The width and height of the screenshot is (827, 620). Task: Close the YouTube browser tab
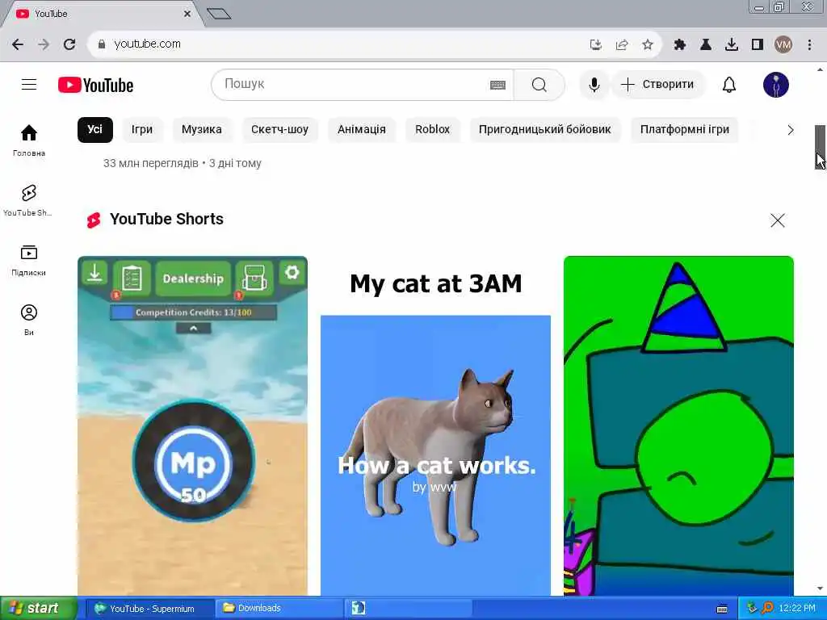187,15
